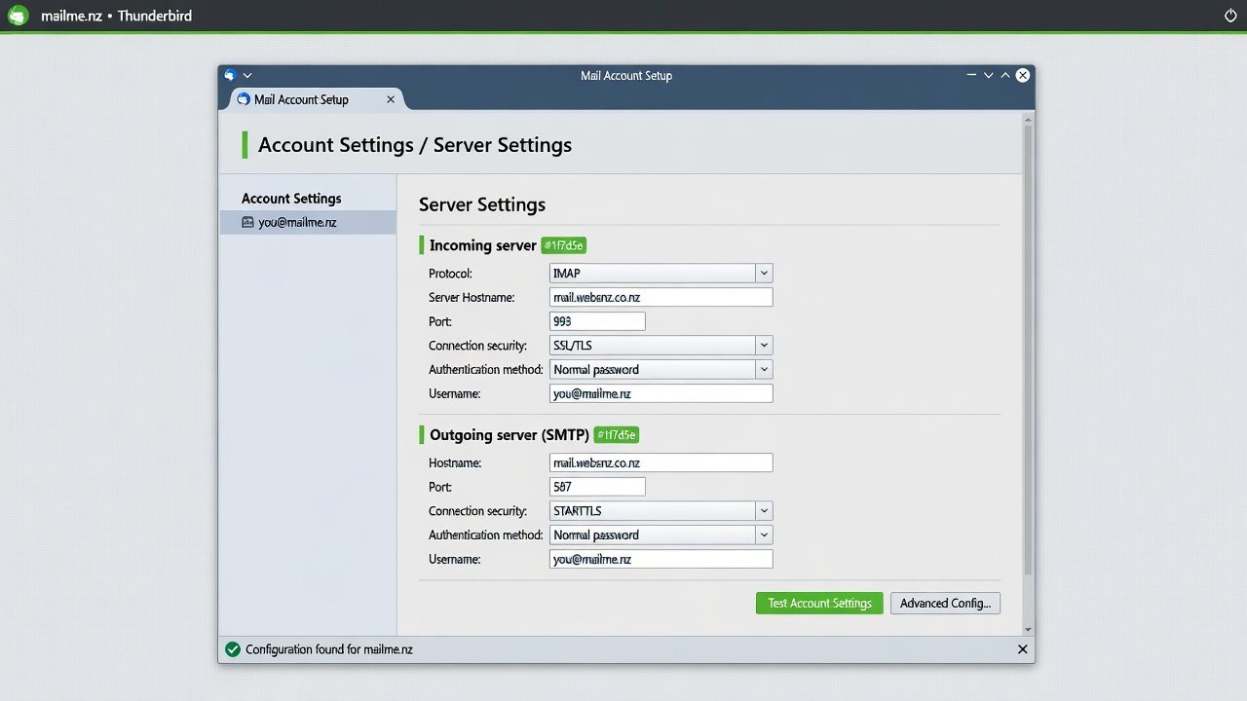Click the title bar down-chevron window button
Viewport: 1247px width, 701px height.
click(989, 75)
